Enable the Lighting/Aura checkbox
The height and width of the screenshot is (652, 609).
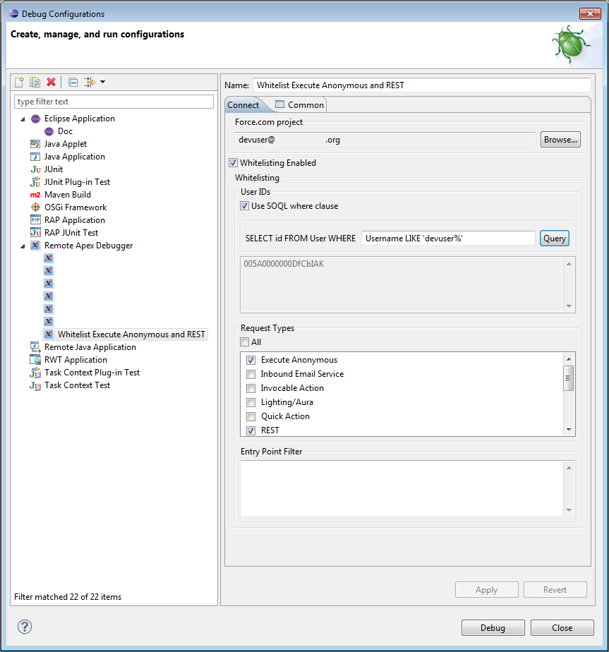251,402
